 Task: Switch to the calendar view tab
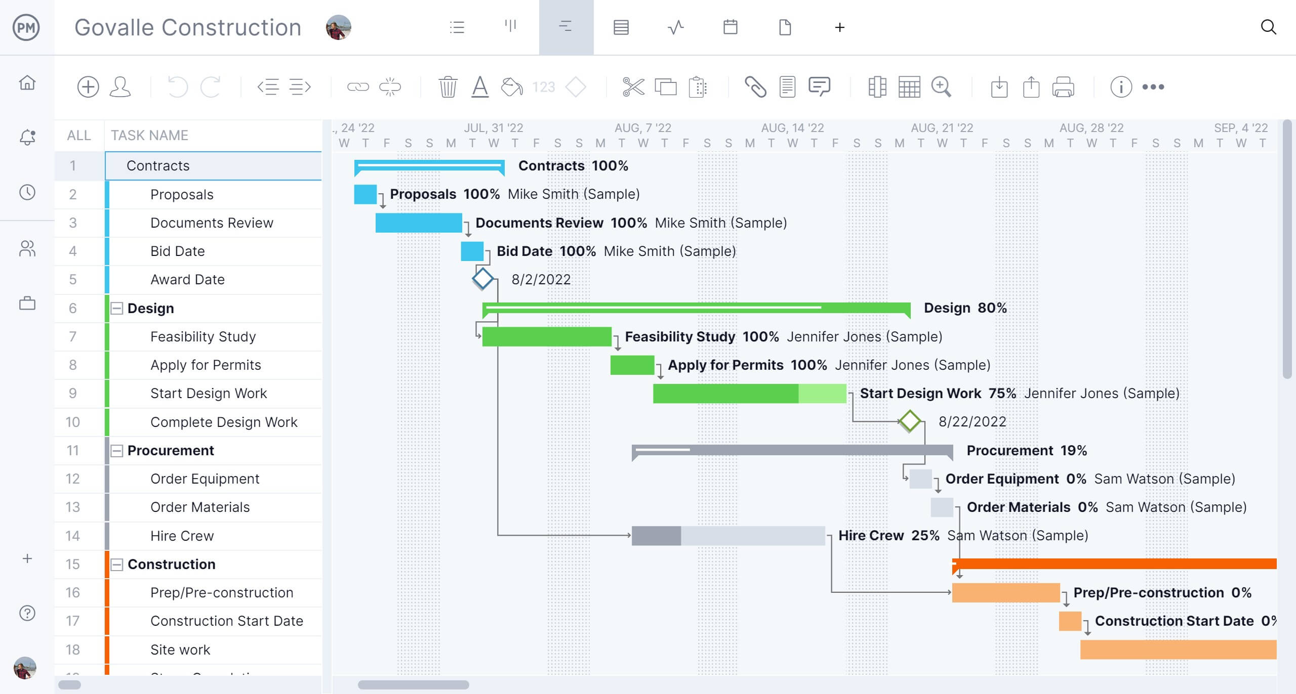(x=728, y=27)
